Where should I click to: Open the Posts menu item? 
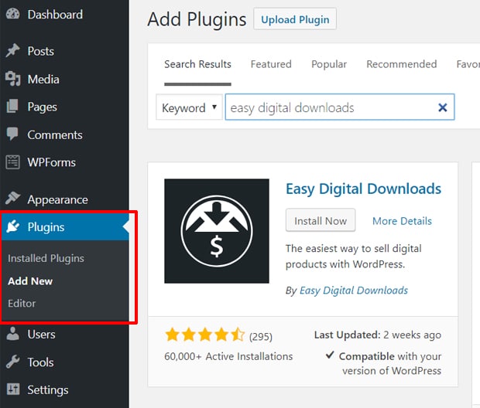click(64, 51)
